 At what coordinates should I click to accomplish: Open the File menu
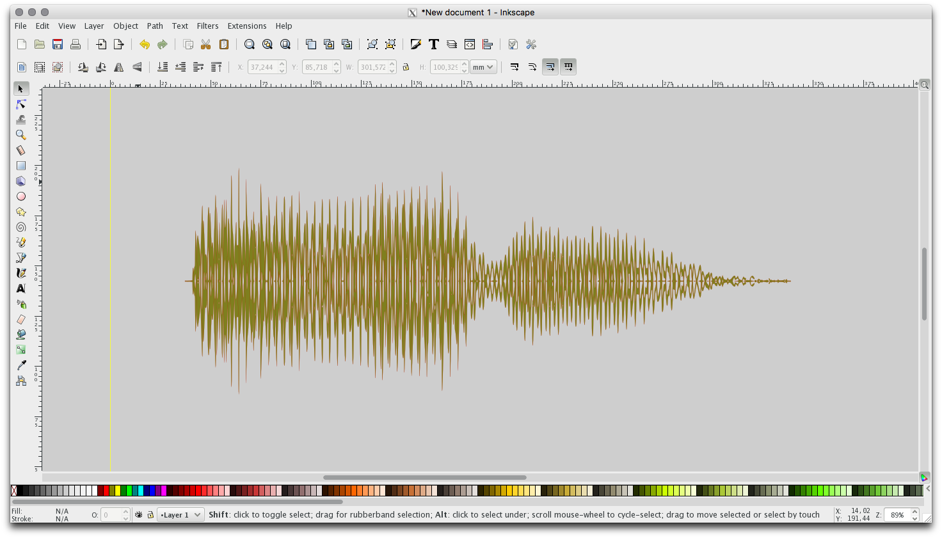click(20, 26)
